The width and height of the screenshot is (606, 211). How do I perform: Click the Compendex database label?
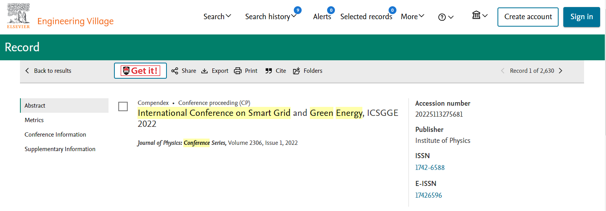(153, 103)
